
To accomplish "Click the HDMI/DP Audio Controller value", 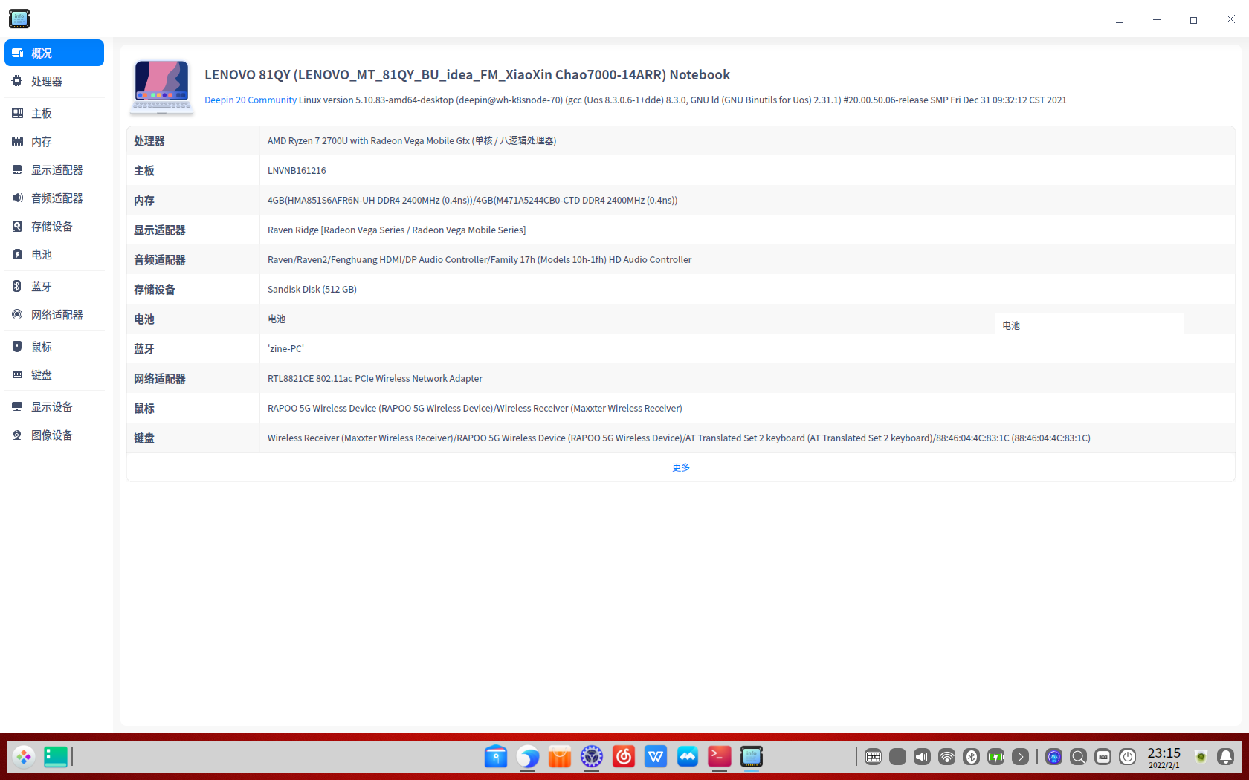I will pyautogui.click(x=480, y=259).
